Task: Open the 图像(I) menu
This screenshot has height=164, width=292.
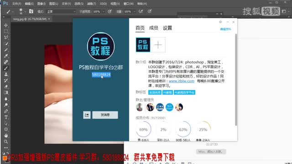Action: (42, 4)
